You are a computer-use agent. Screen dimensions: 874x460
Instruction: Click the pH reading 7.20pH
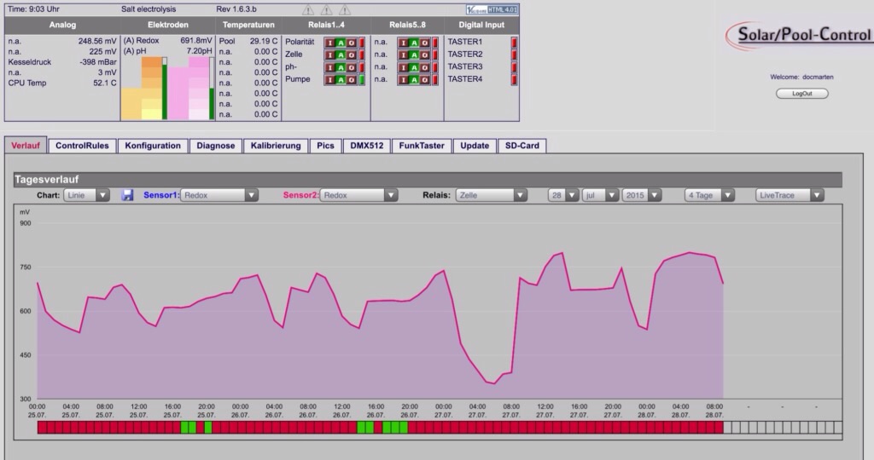200,51
